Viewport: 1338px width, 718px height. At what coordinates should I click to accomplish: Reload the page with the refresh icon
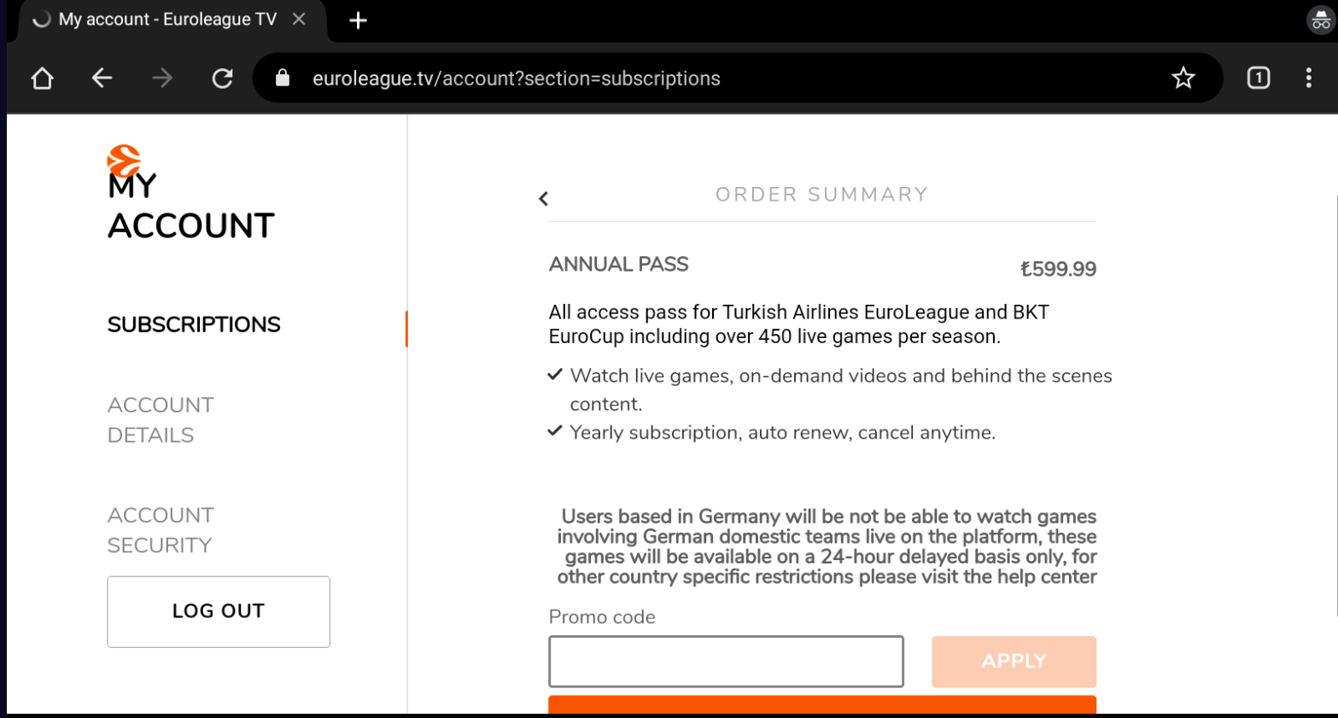[x=222, y=79]
